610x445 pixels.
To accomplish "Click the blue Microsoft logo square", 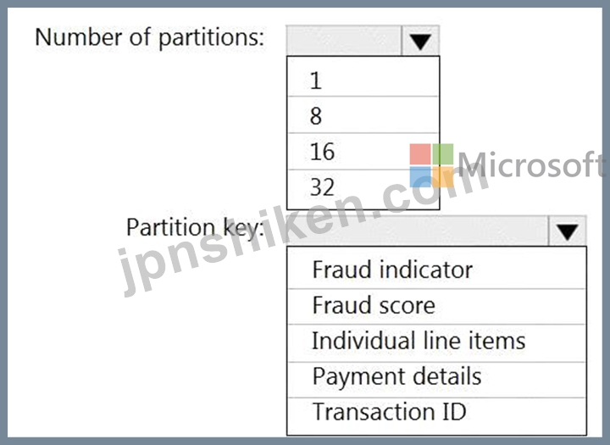I will [x=420, y=177].
